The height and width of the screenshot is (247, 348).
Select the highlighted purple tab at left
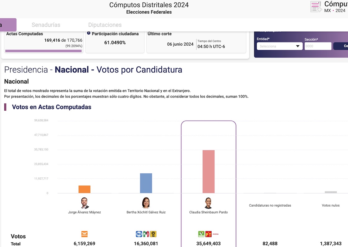tap(8, 25)
